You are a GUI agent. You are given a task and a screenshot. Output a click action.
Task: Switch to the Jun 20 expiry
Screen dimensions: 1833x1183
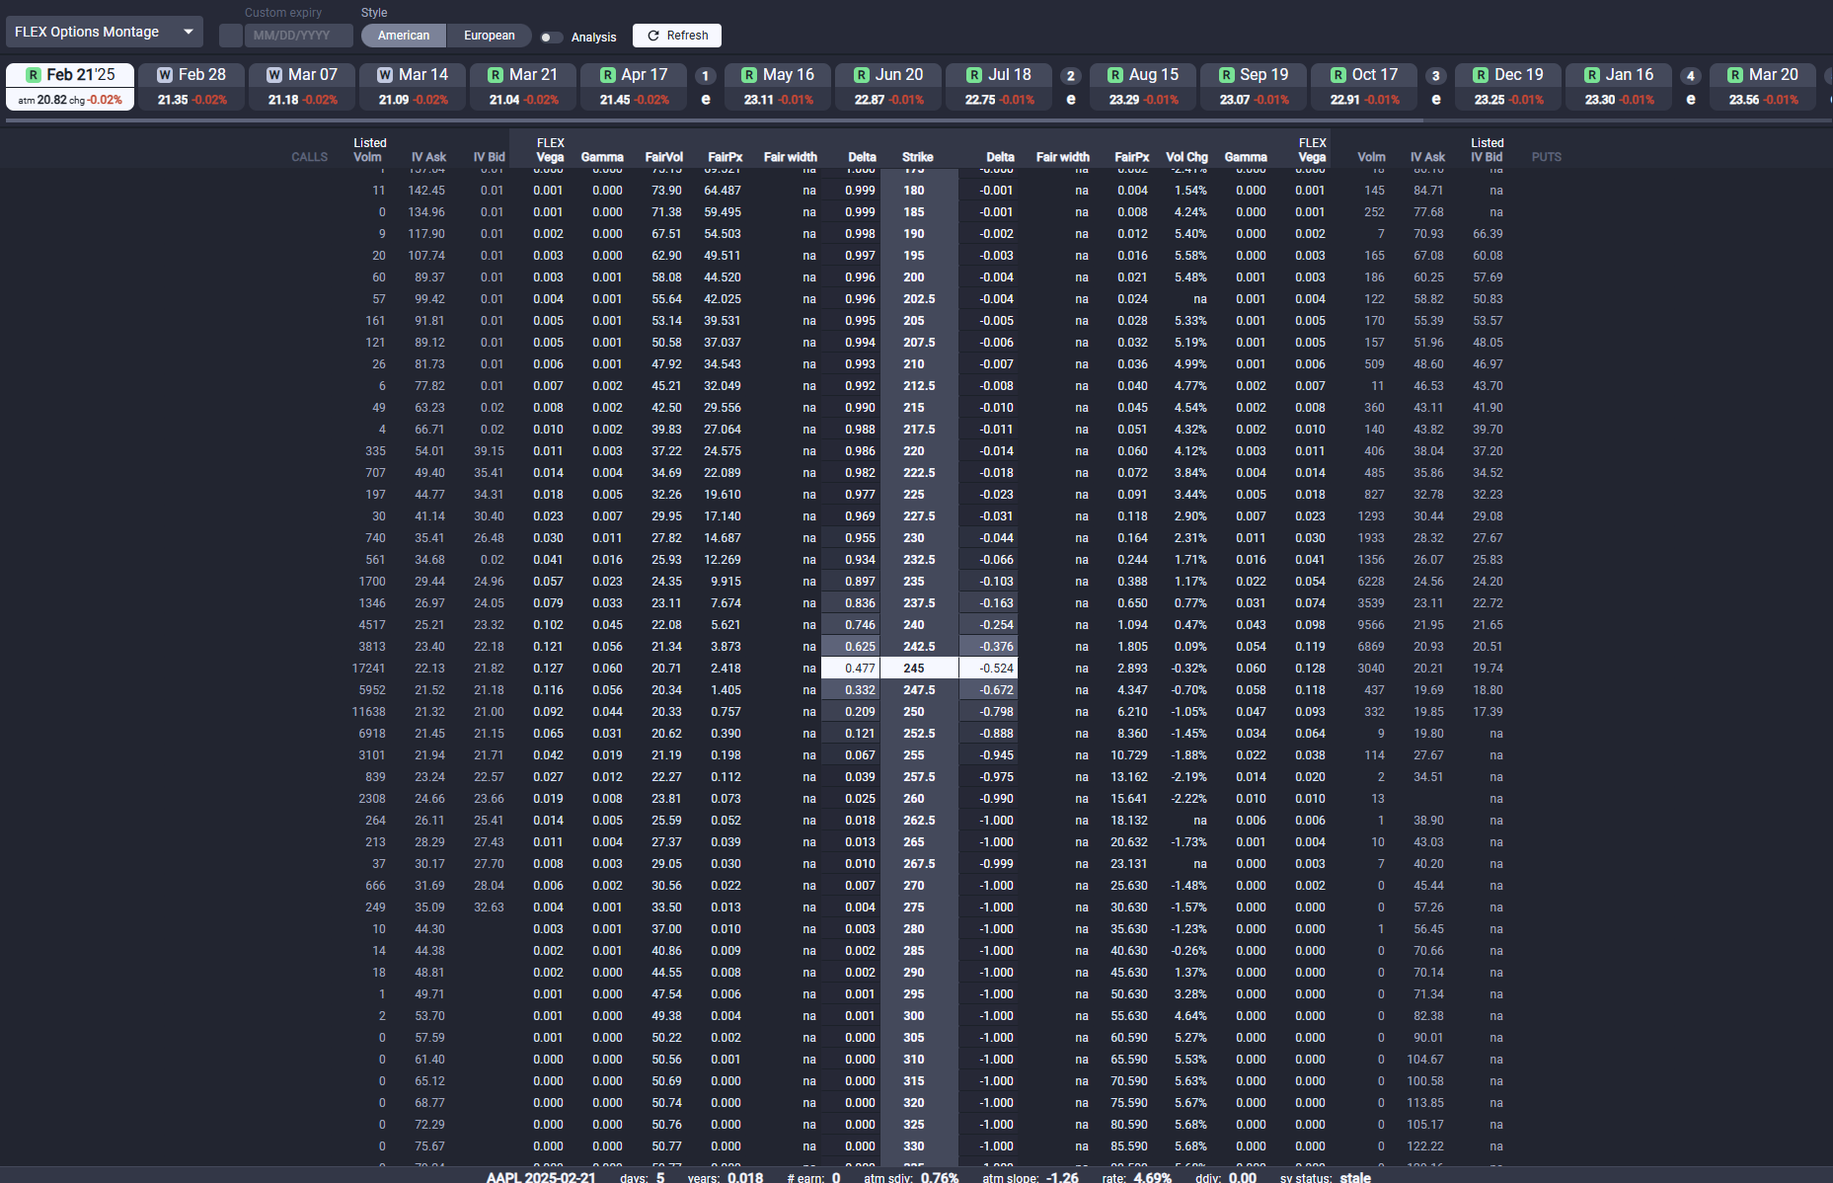click(x=888, y=86)
